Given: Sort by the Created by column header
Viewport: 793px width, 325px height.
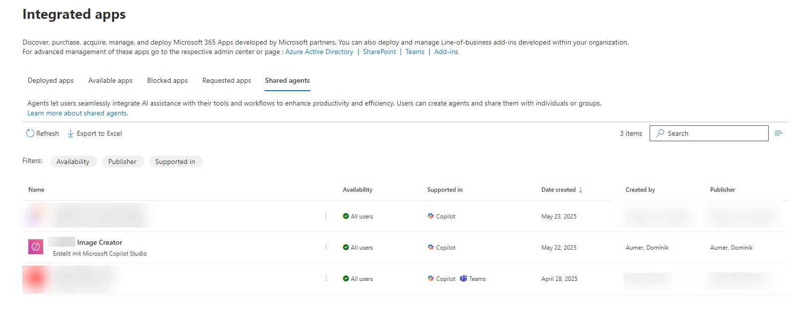Looking at the screenshot, I should click(x=640, y=190).
